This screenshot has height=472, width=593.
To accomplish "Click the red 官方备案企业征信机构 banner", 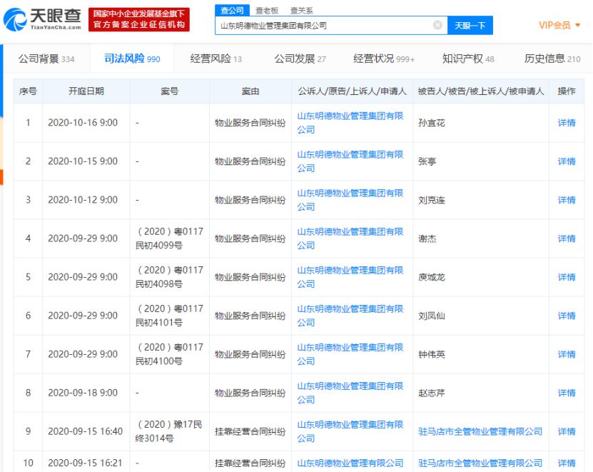I will [139, 19].
